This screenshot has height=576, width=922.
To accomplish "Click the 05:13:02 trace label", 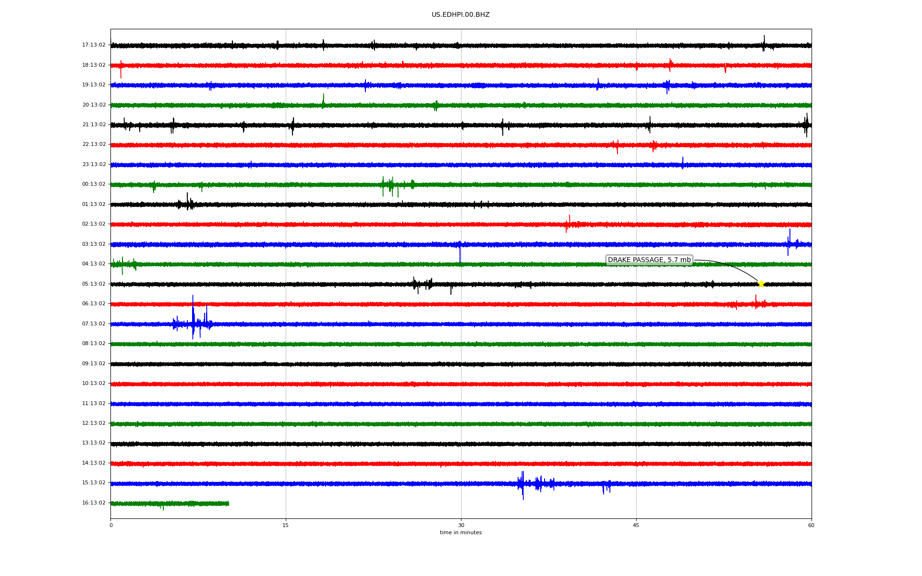I will click(x=94, y=284).
